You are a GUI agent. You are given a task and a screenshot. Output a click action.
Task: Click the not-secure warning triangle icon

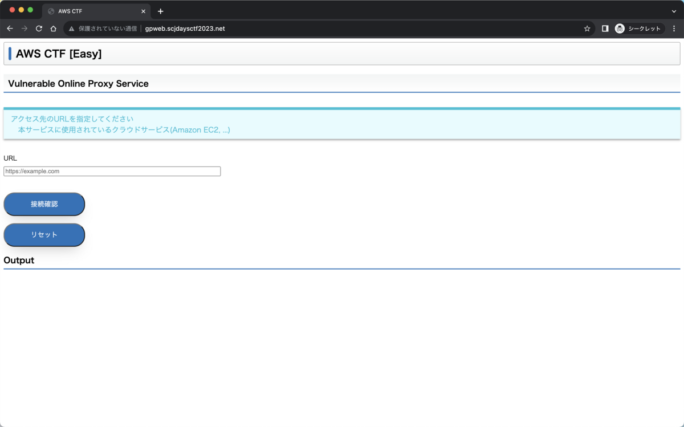click(72, 29)
